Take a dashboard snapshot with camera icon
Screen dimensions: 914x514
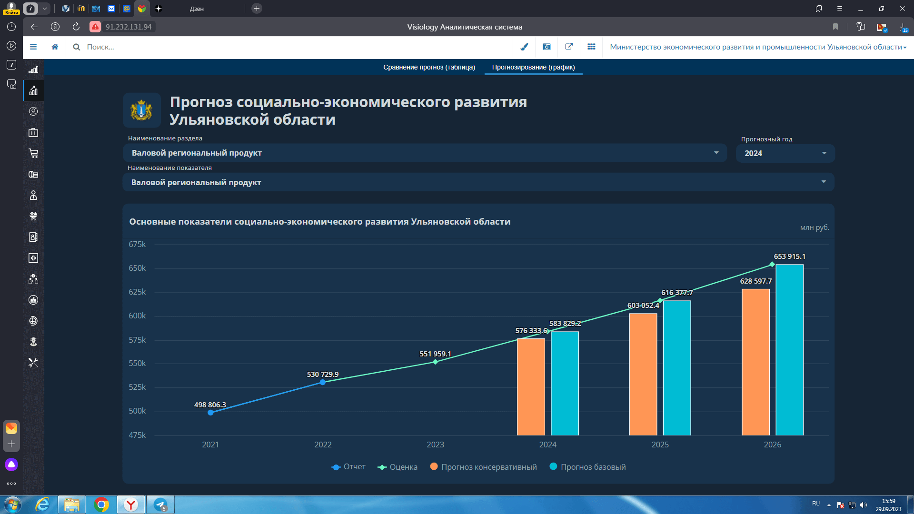[x=546, y=47]
